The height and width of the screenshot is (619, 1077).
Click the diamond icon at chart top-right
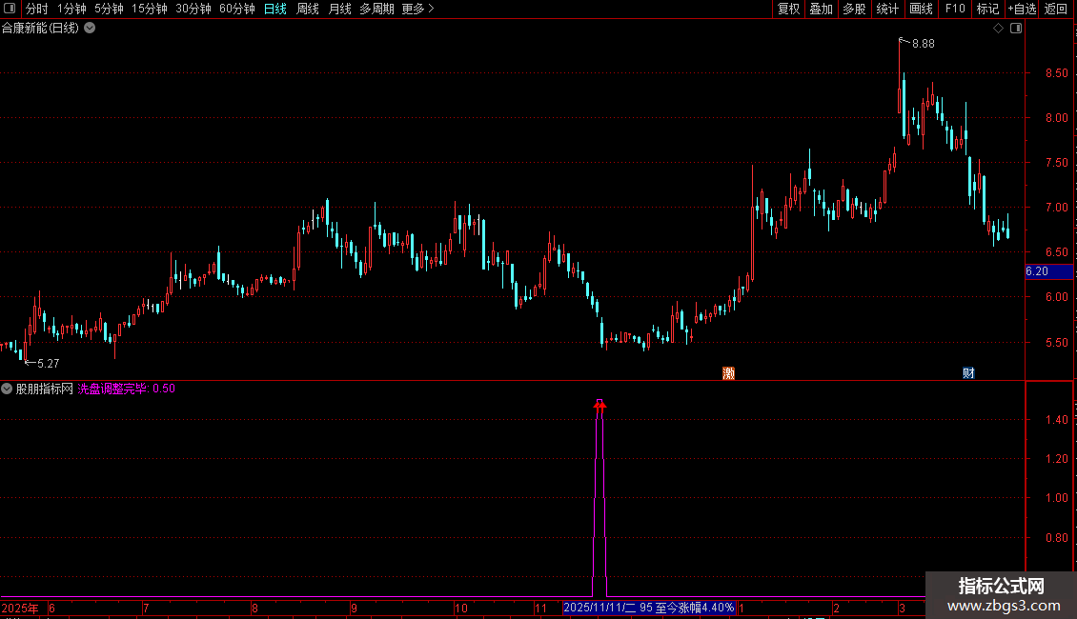[999, 29]
